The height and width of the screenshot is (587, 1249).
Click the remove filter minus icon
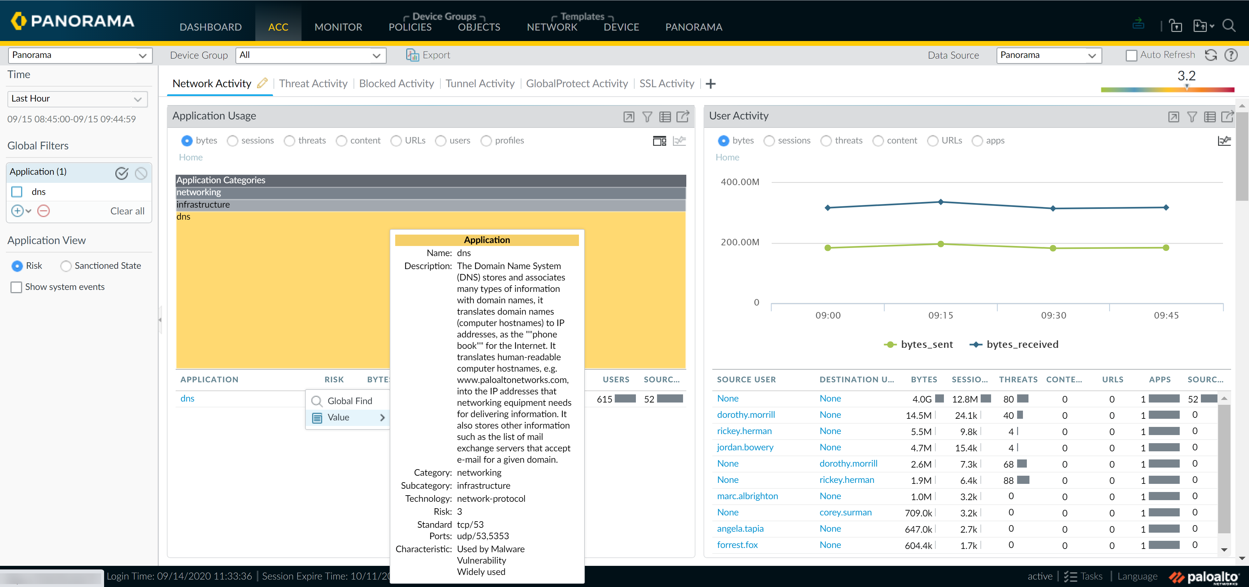tap(44, 211)
